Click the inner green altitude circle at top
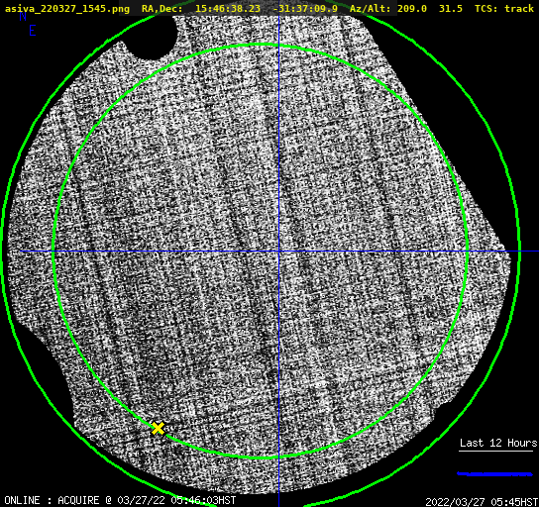539x507 pixels. (x=262, y=45)
